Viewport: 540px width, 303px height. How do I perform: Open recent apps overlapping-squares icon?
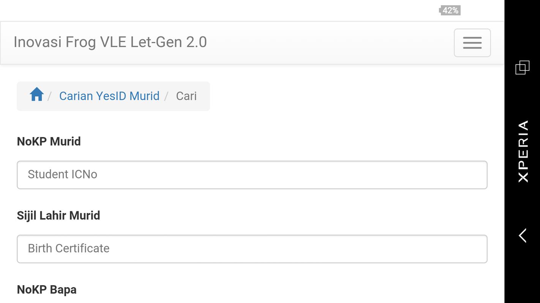(522, 67)
